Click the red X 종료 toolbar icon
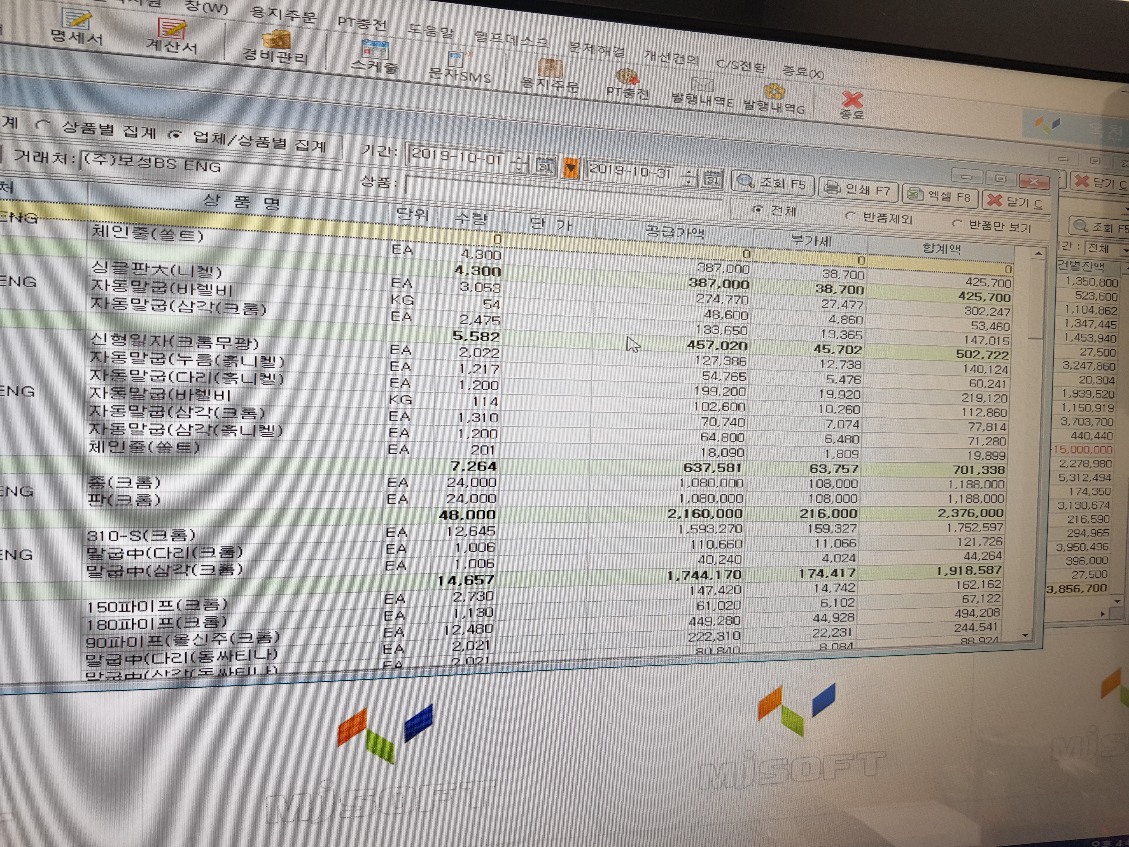1129x847 pixels. pos(852,105)
